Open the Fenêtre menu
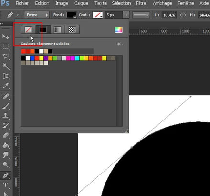The image size is (210, 196). [x=186, y=3]
